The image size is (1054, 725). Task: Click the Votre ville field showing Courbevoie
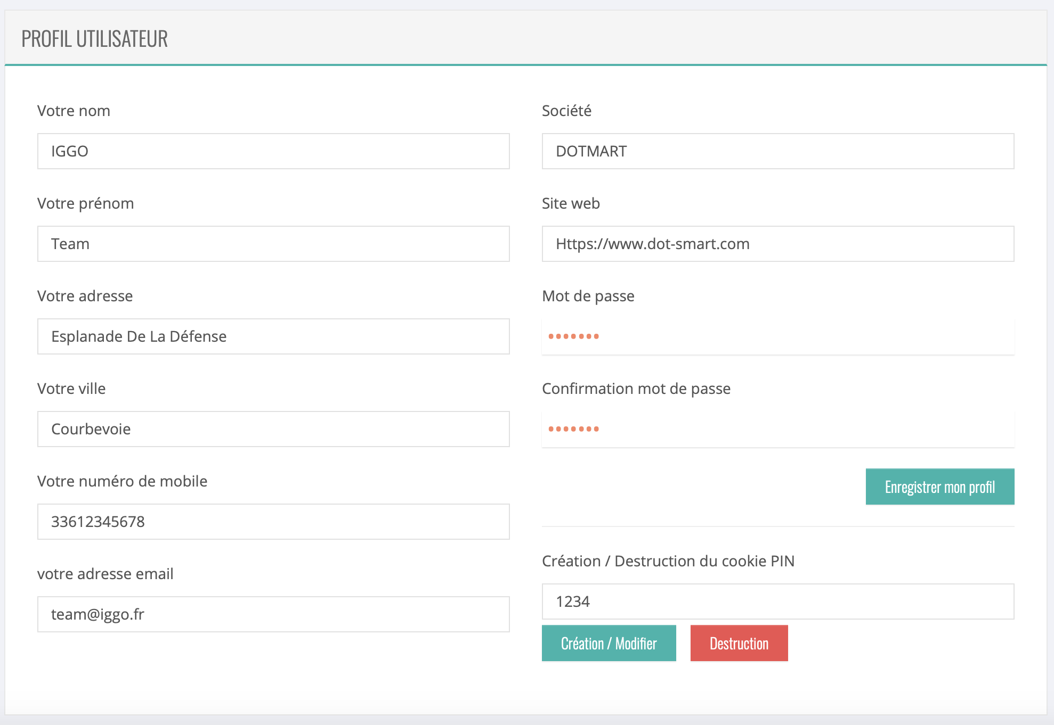(x=273, y=429)
